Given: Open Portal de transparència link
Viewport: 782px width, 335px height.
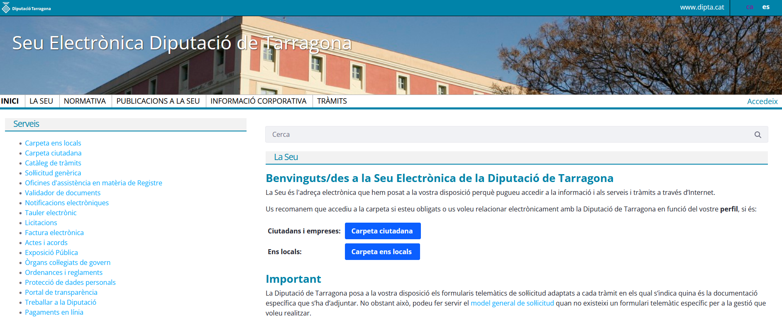Looking at the screenshot, I should [61, 292].
